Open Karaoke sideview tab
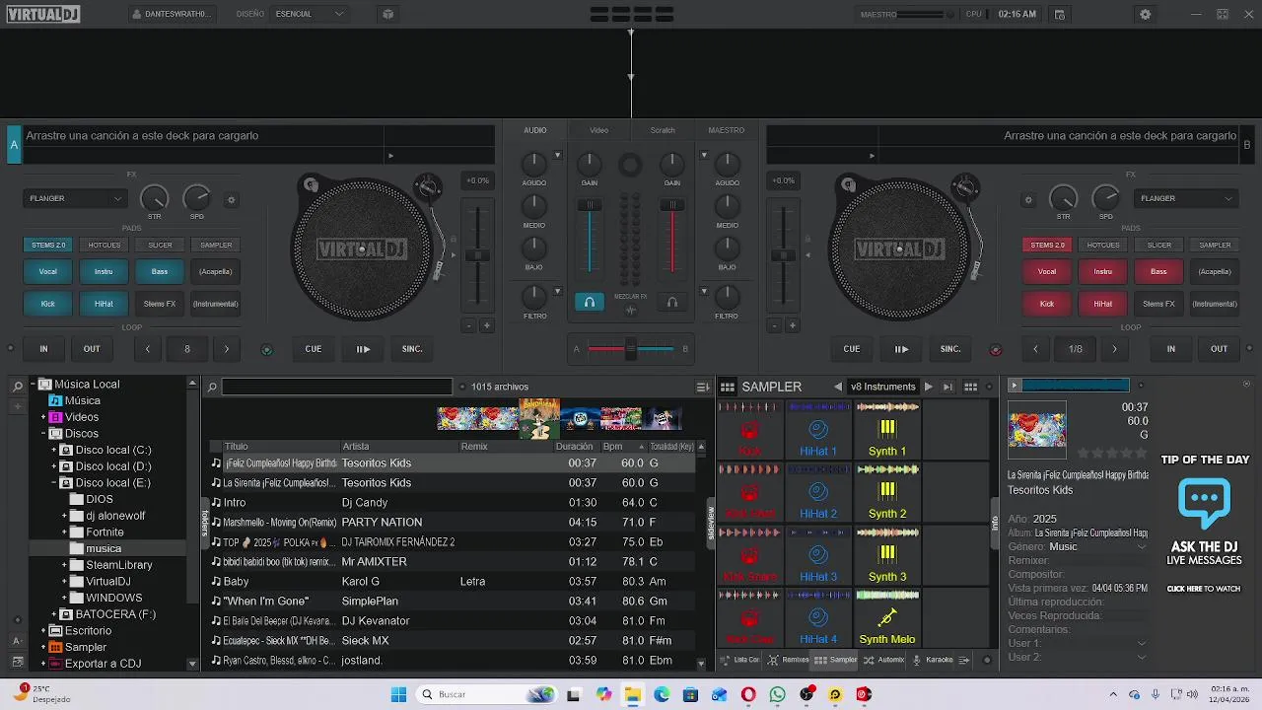The height and width of the screenshot is (710, 1262). pyautogui.click(x=932, y=660)
